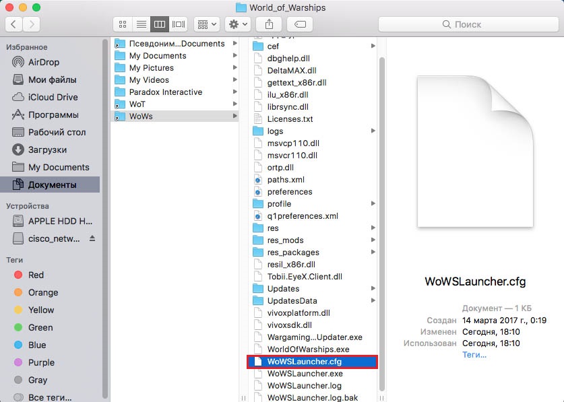Click the Share toolbar icon
The width and height of the screenshot is (564, 402).
click(x=269, y=24)
